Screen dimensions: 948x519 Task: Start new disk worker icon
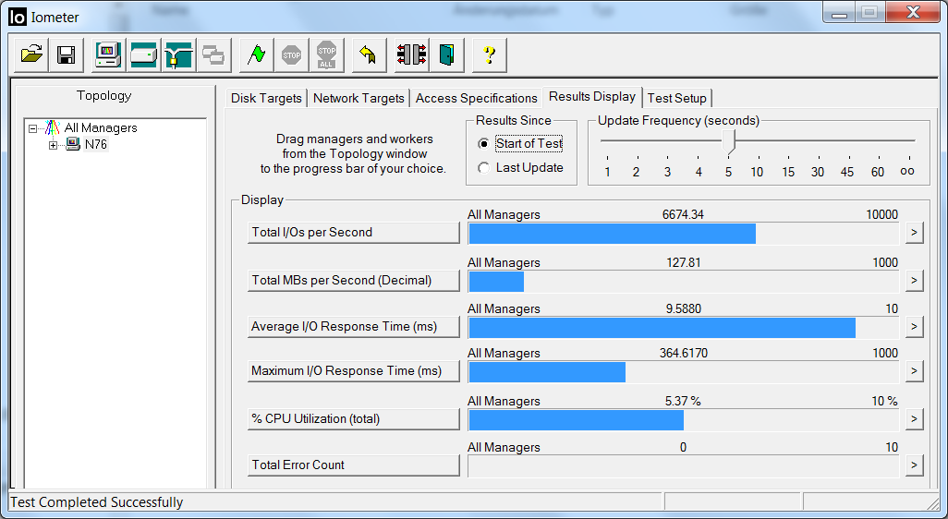point(144,55)
